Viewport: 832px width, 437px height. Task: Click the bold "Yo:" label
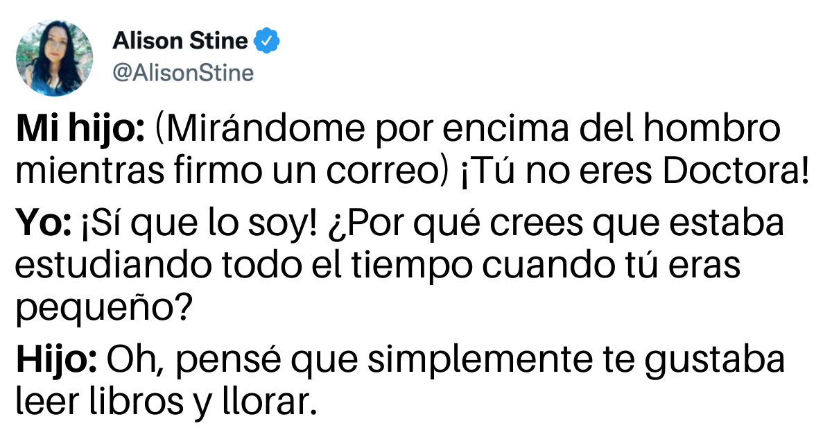(41, 225)
